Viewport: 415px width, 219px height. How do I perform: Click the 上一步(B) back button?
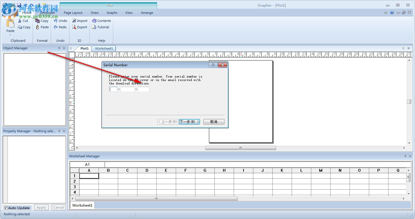(x=168, y=122)
